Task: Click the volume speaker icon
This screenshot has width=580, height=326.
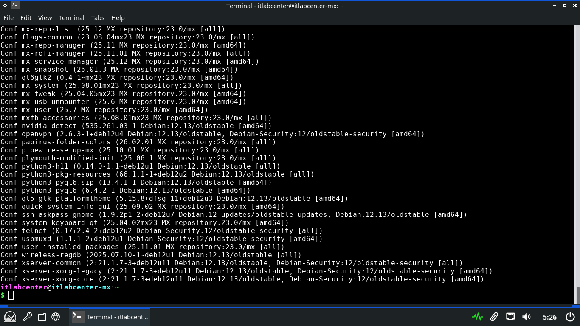Action: tap(527, 317)
